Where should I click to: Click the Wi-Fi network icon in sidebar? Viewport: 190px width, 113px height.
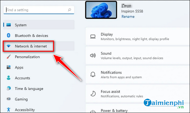pyautogui.click(x=8, y=46)
